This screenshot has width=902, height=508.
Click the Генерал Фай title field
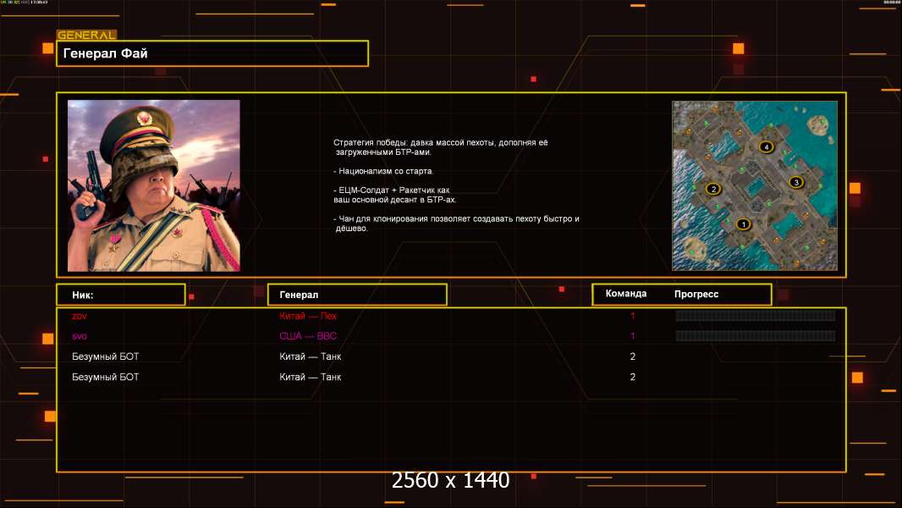point(212,53)
